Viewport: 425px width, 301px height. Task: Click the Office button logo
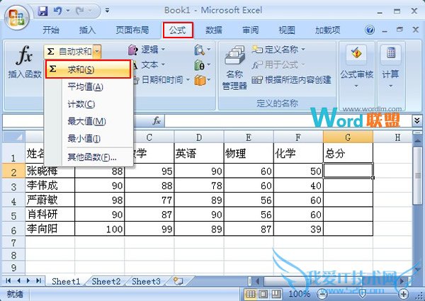pos(16,17)
